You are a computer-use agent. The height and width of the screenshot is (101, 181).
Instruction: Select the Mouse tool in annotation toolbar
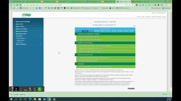point(16,89)
